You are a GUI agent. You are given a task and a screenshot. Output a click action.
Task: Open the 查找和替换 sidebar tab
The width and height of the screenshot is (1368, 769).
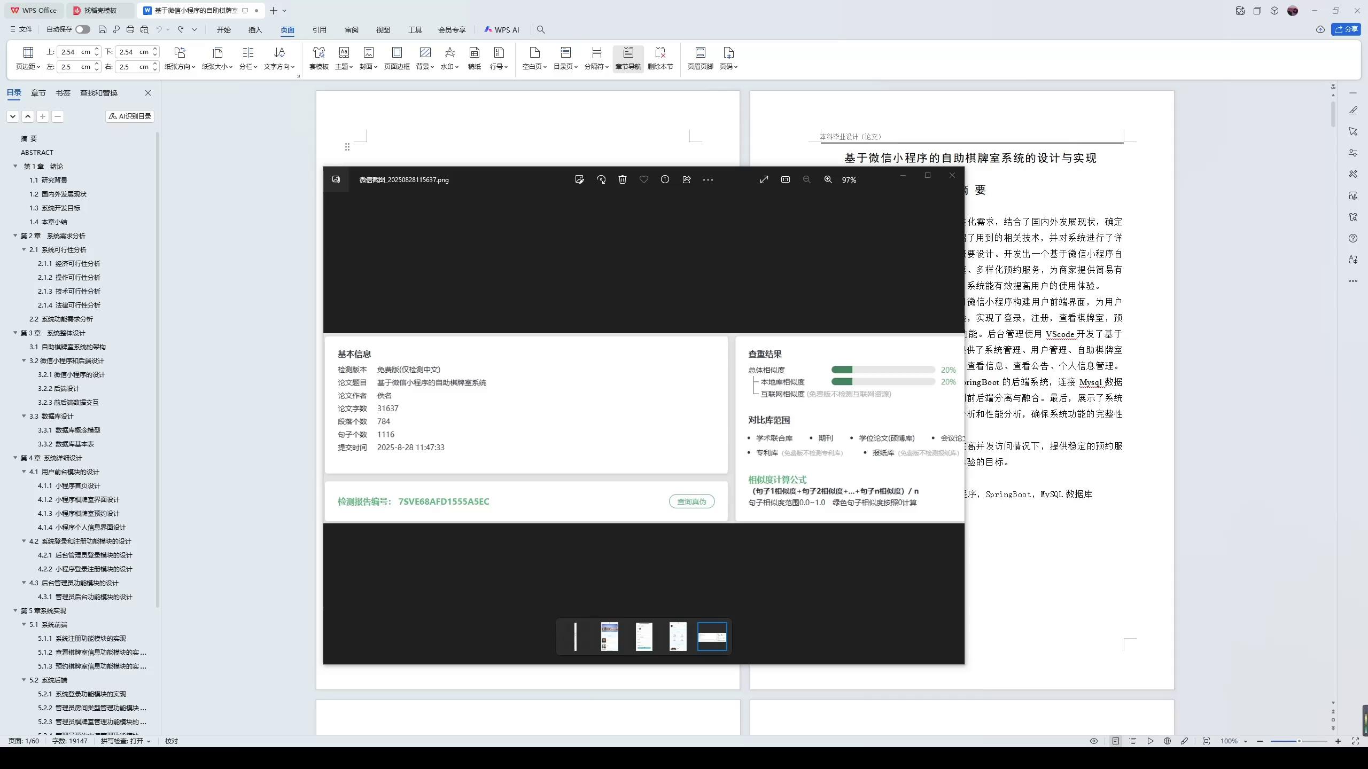(x=98, y=92)
